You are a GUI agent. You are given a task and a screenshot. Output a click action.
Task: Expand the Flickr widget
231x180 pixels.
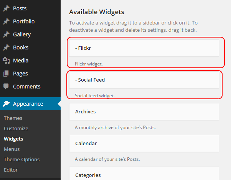click(144, 48)
